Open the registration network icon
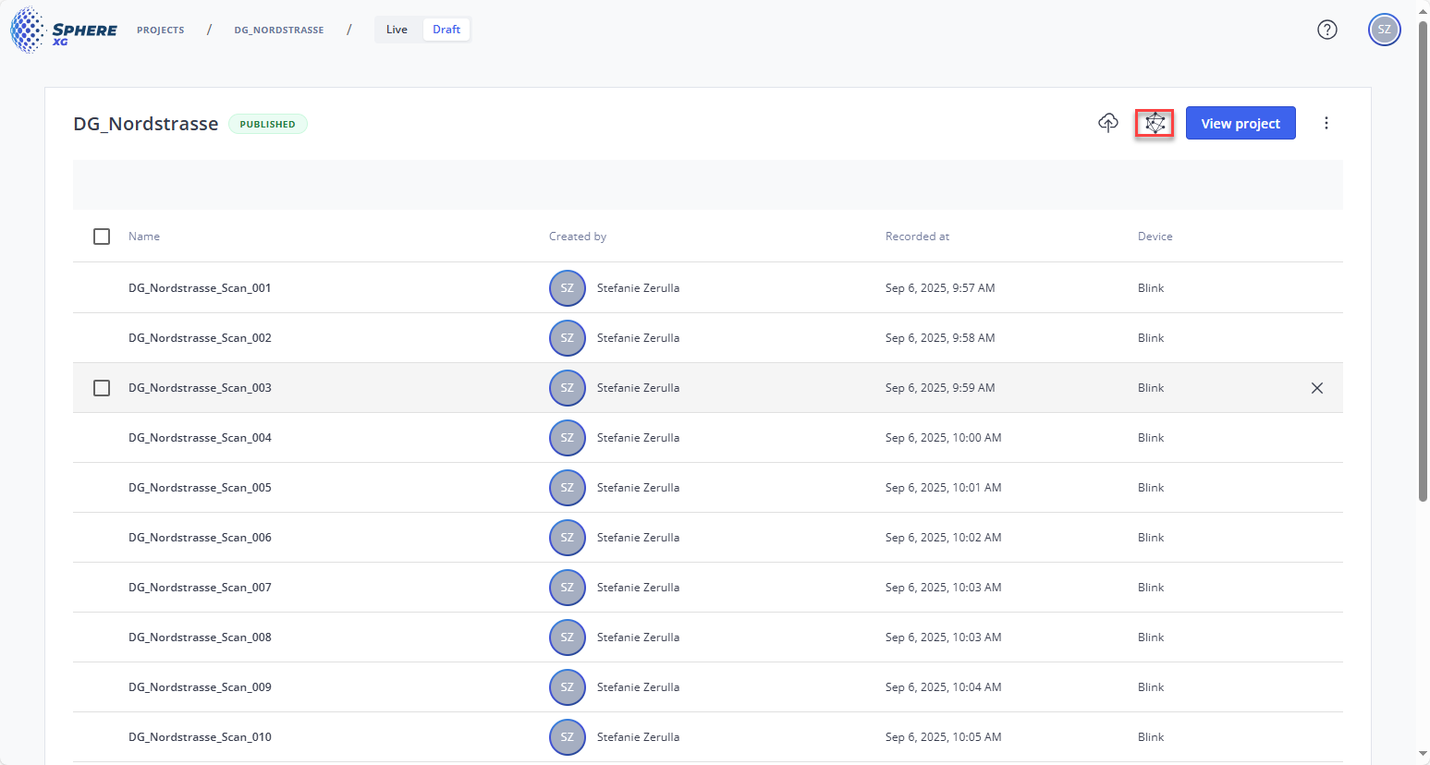This screenshot has height=765, width=1430. click(x=1155, y=123)
